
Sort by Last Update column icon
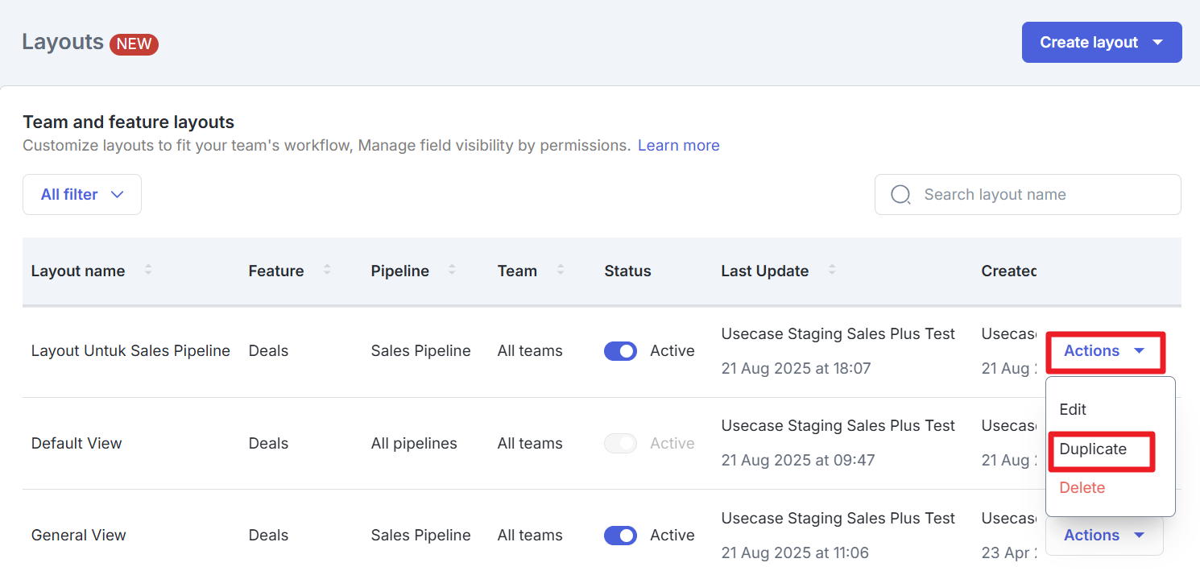coord(832,271)
